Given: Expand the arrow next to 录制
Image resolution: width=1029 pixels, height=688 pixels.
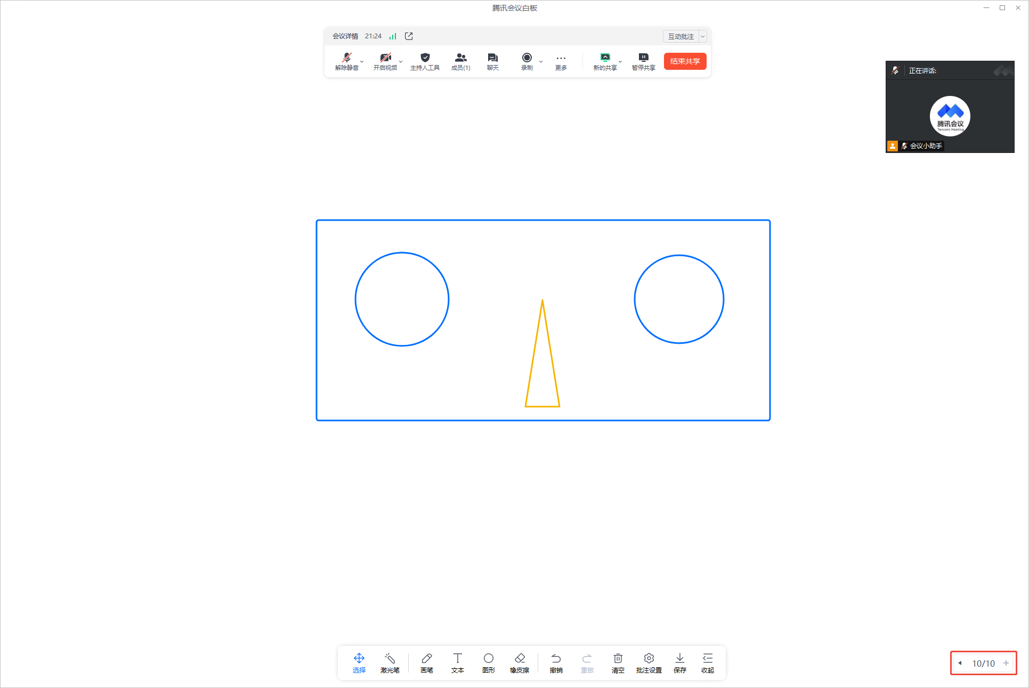Looking at the screenshot, I should click(x=541, y=61).
